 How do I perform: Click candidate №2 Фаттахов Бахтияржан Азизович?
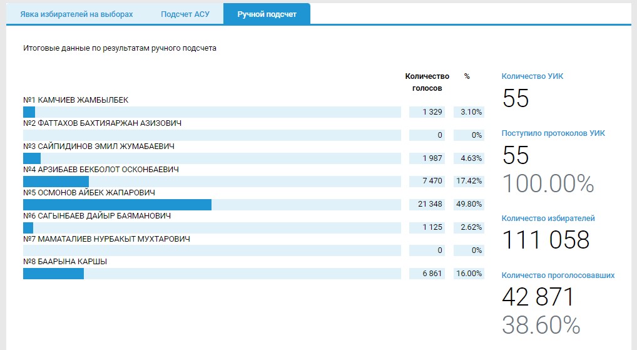[102, 123]
